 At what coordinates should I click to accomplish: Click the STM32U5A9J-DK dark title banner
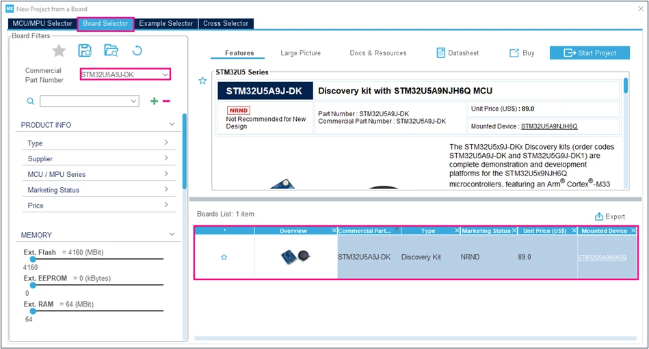coord(265,91)
